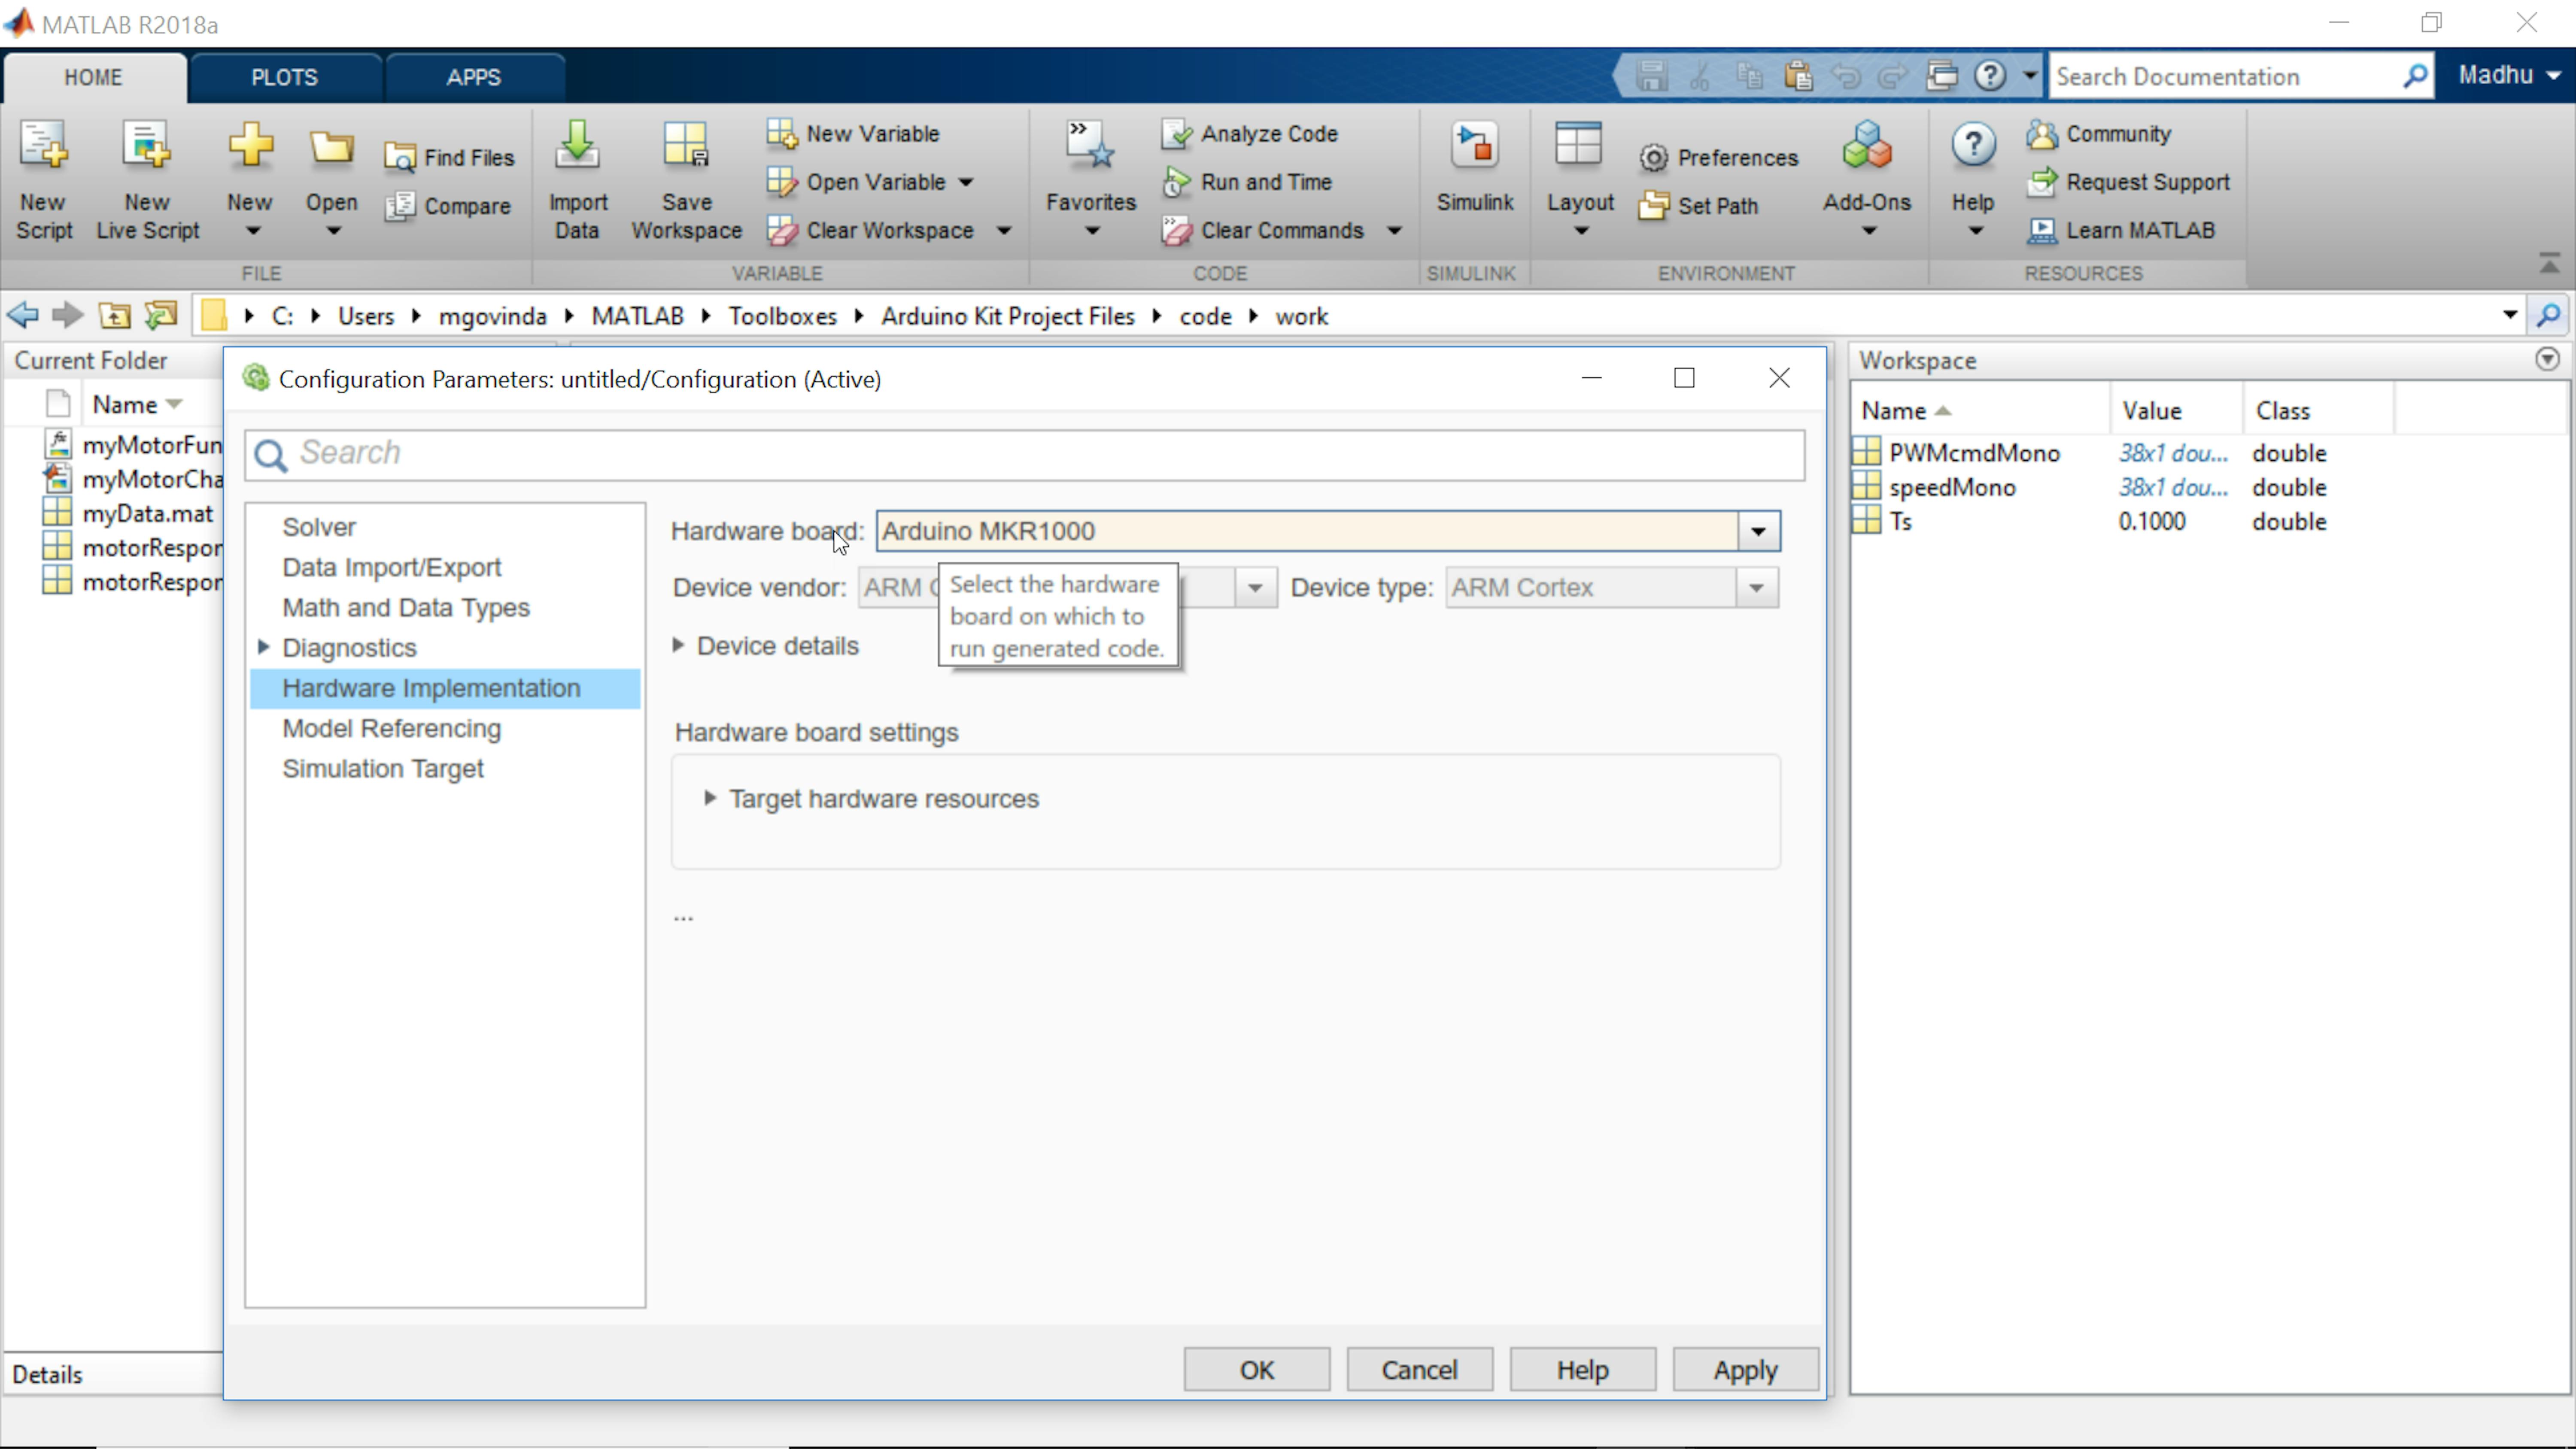Image resolution: width=2576 pixels, height=1449 pixels.
Task: Select Model Referencing pane
Action: (391, 728)
